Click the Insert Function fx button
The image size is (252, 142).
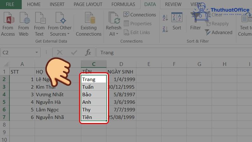88,52
